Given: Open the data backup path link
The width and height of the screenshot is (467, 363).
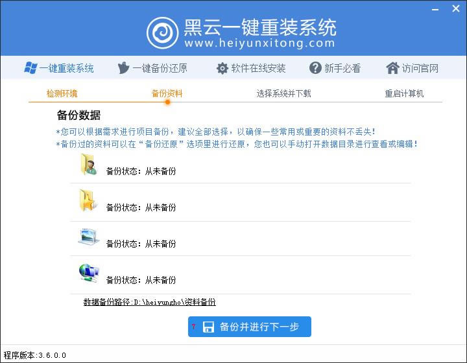Looking at the screenshot, I should pos(150,302).
